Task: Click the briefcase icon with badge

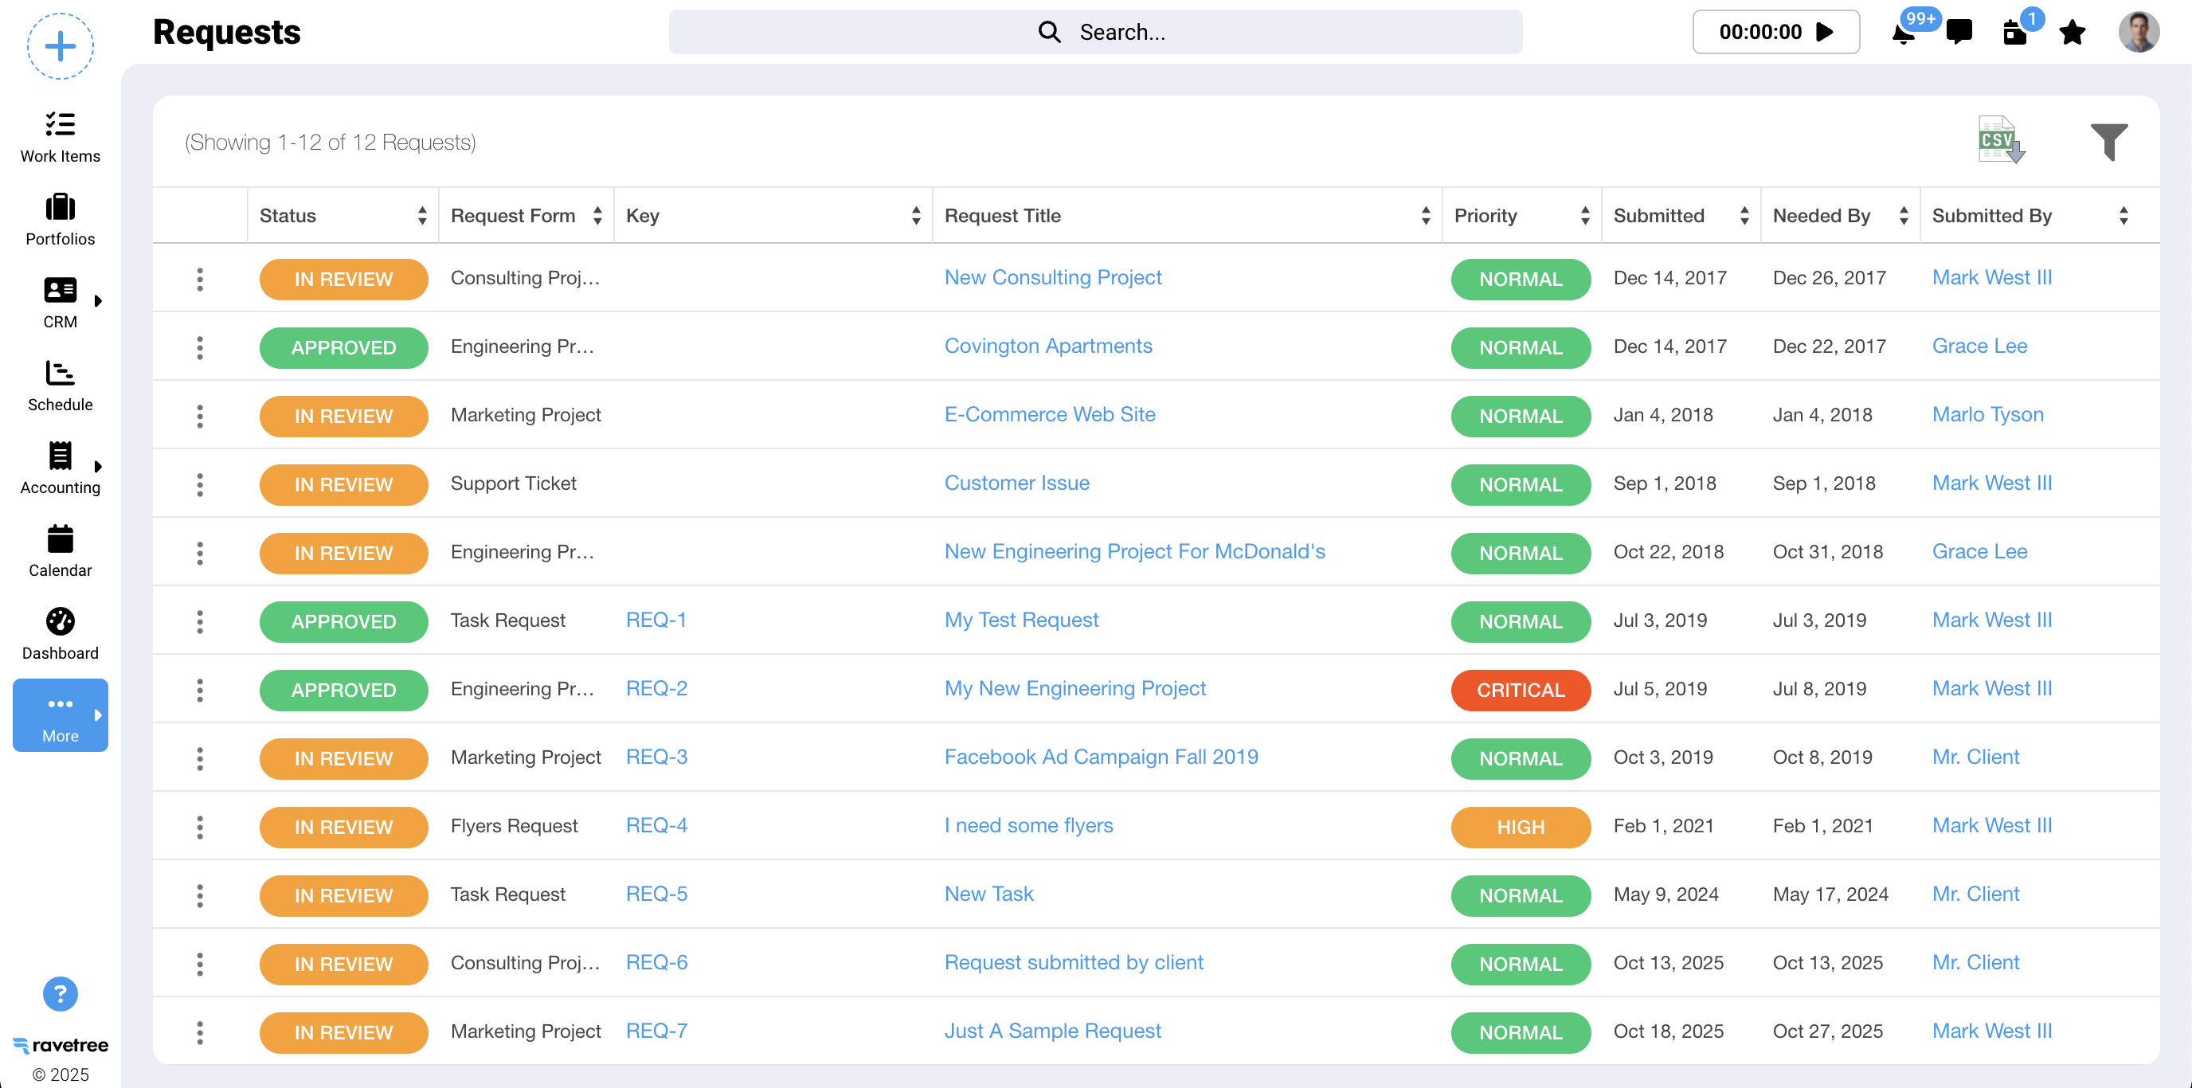Action: coord(2014,33)
